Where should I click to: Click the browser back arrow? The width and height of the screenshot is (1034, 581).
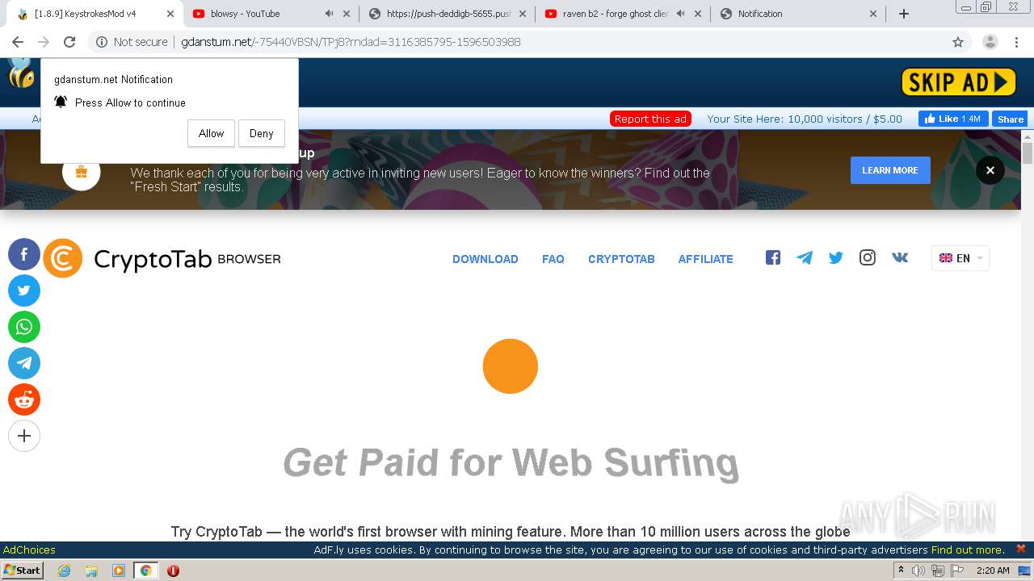(x=18, y=42)
